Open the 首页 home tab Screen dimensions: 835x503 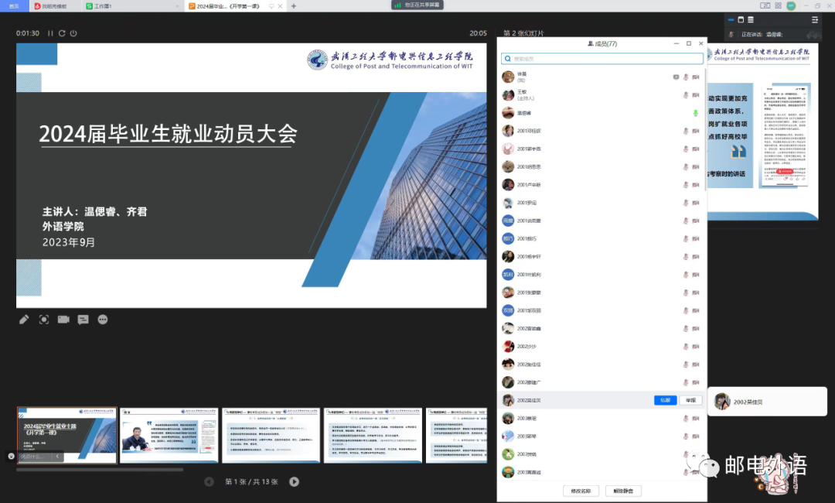(x=14, y=5)
